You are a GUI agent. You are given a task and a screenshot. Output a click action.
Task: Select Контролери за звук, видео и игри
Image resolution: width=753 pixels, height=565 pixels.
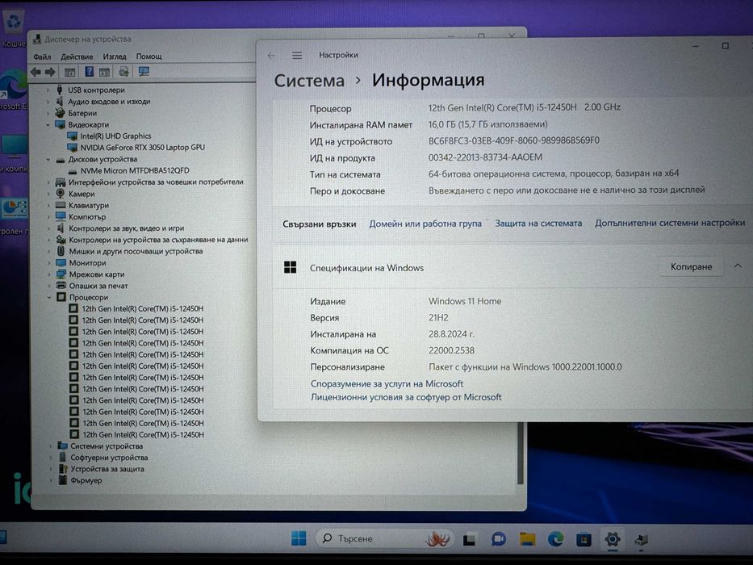click(x=126, y=228)
